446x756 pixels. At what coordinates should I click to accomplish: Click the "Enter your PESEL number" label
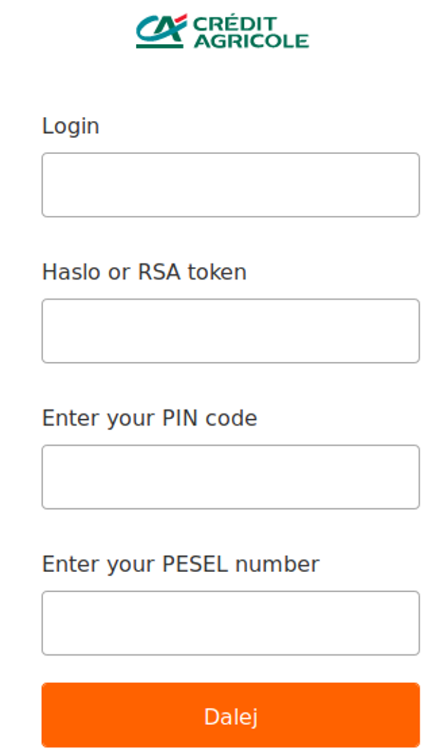click(180, 564)
